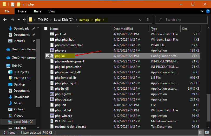Select the pharcommand.phar file

click(69, 45)
